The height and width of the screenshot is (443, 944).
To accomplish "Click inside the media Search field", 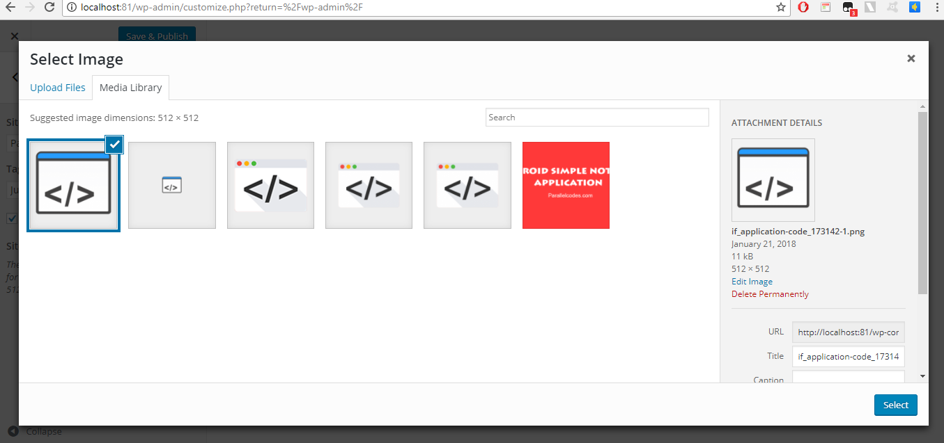I will tap(596, 117).
